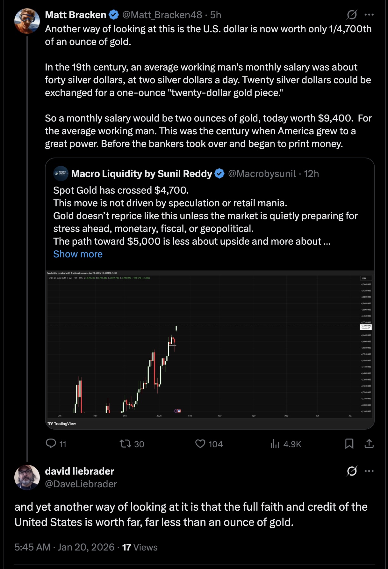The width and height of the screenshot is (388, 569).
Task: Open Matt Bracken's profile avatar
Action: [27, 21]
